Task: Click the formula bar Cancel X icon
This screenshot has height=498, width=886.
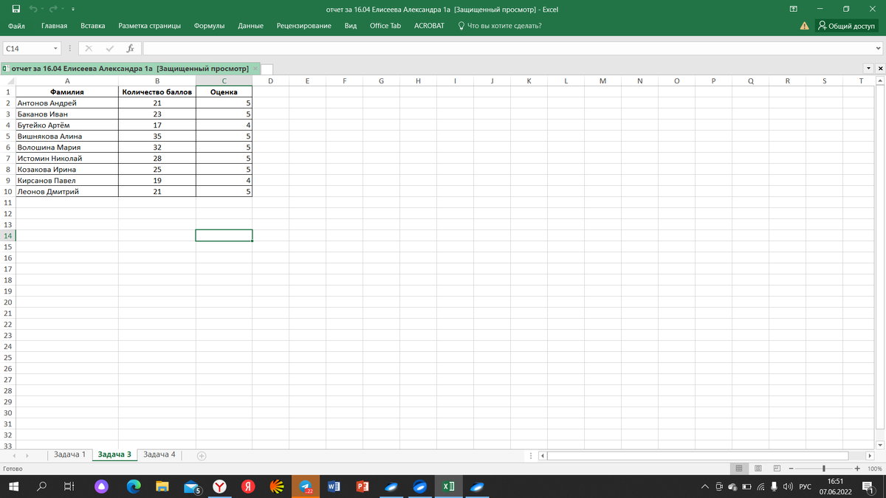Action: [x=89, y=49]
